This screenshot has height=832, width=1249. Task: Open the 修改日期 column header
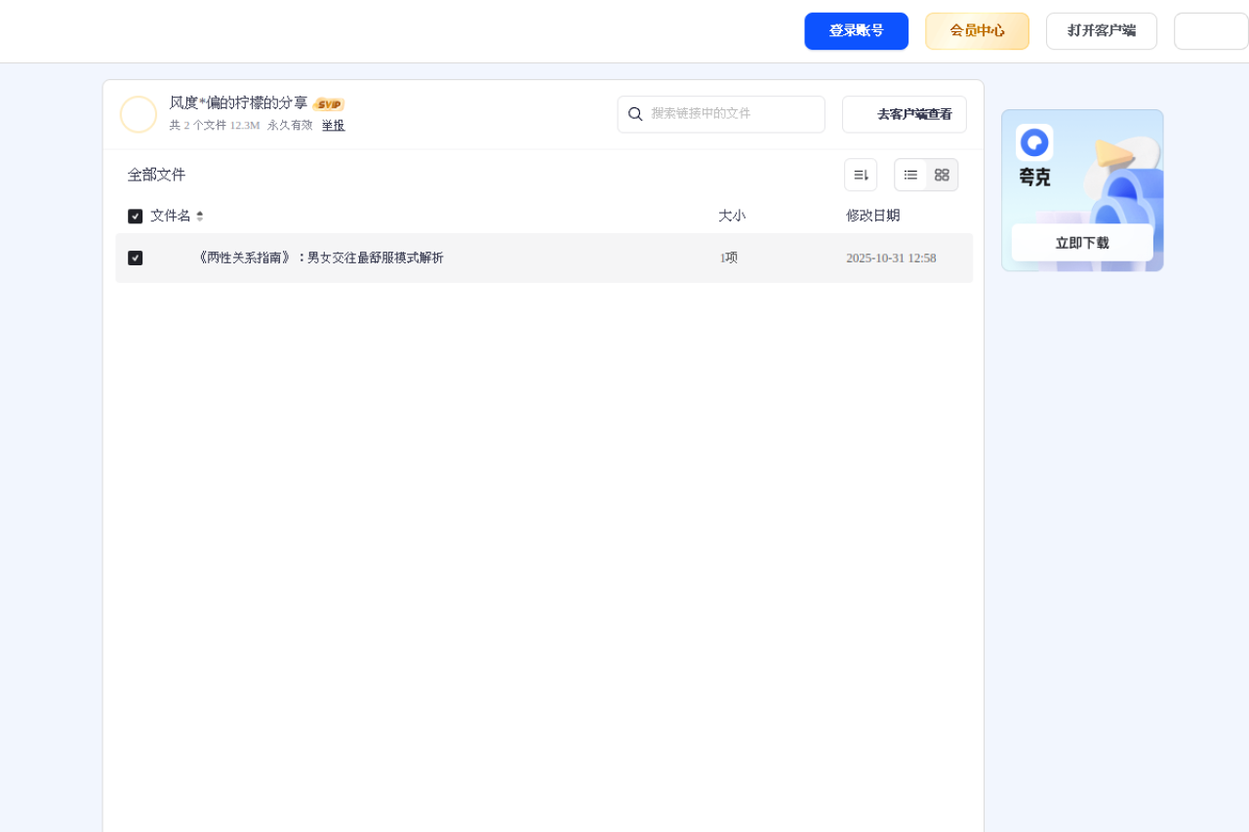(x=873, y=216)
